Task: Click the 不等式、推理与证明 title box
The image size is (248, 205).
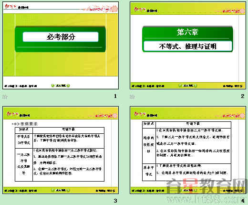Action: [x=188, y=46]
